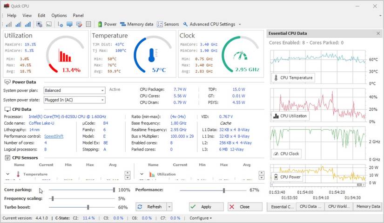Click the gear-with-window settings toolbar icon
Viewport: 384px width, 223px height.
click(x=39, y=24)
